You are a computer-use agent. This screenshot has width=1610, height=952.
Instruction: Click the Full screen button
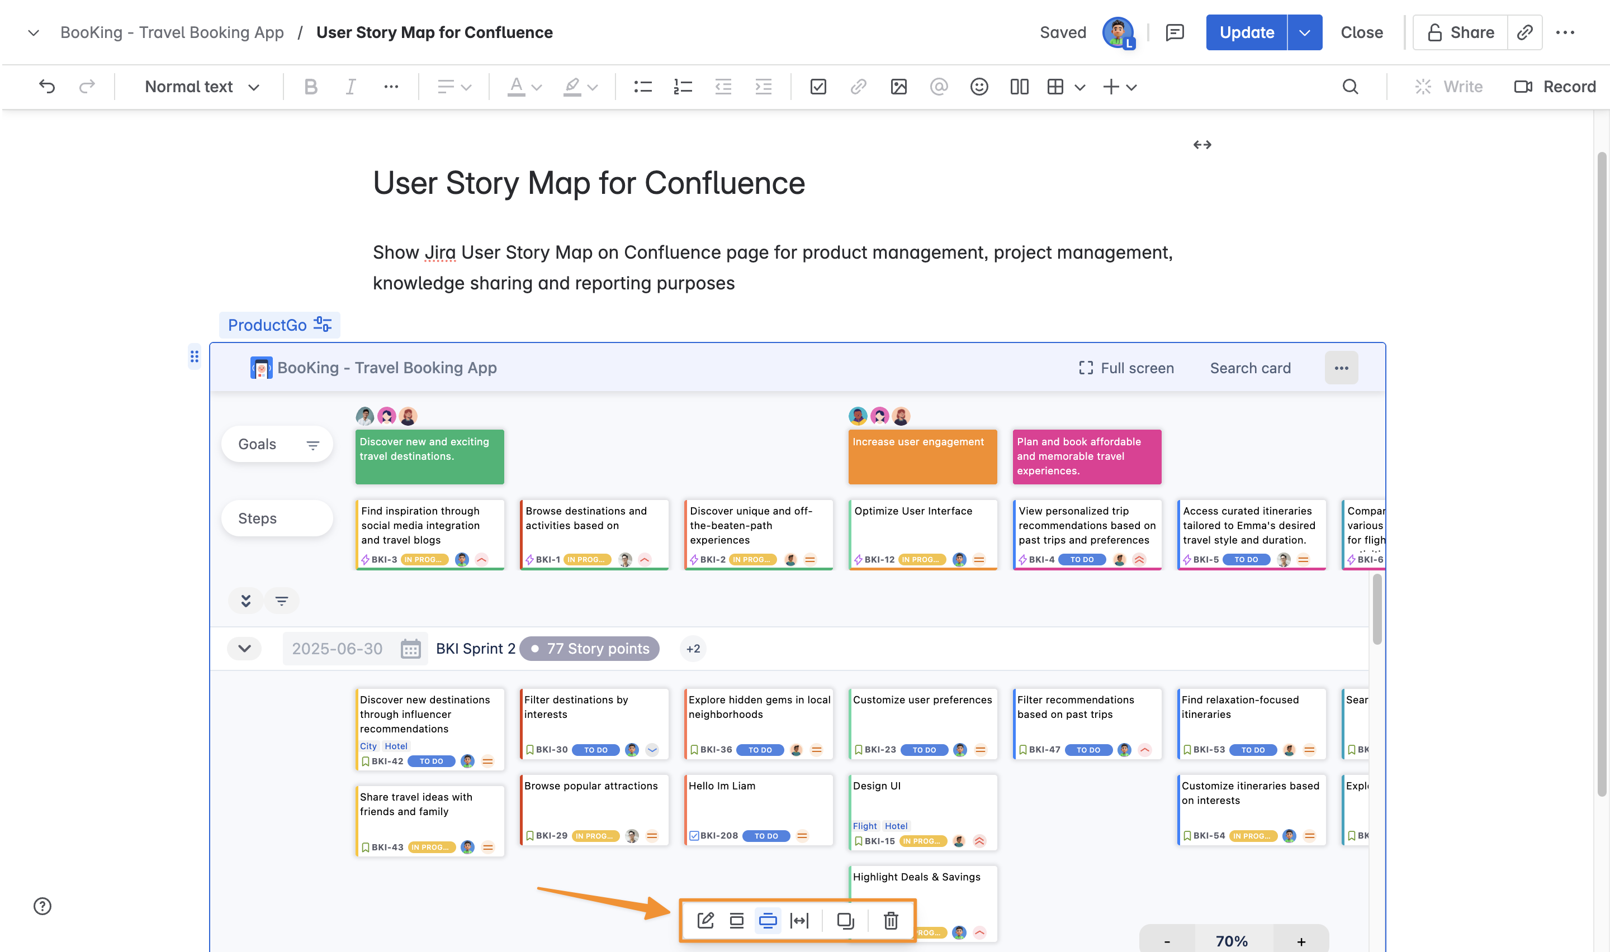pyautogui.click(x=1126, y=368)
